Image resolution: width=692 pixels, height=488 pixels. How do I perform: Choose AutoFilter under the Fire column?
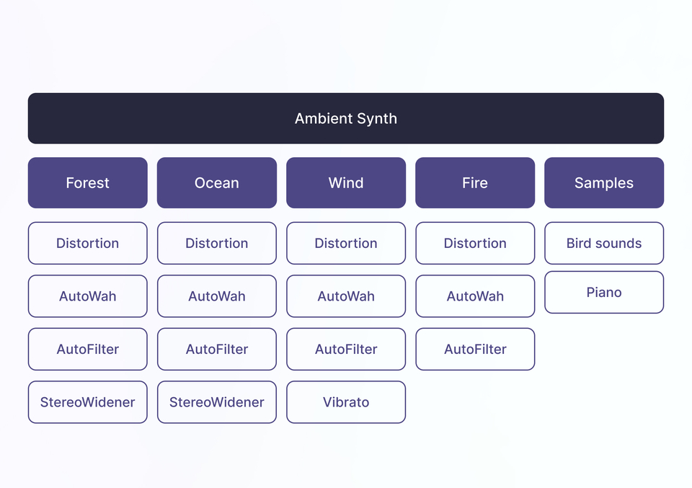[475, 350]
